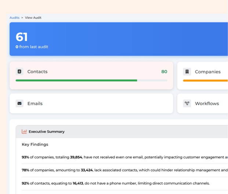Open the Audits breadcrumb link
This screenshot has height=194, width=228.
click(x=14, y=18)
